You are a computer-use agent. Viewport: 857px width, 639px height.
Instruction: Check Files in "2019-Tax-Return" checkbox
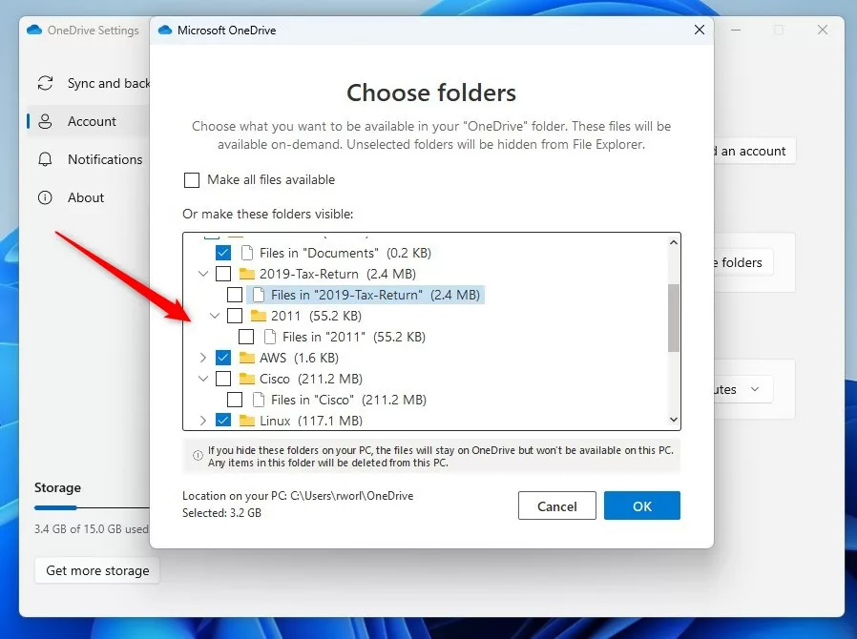(x=235, y=295)
